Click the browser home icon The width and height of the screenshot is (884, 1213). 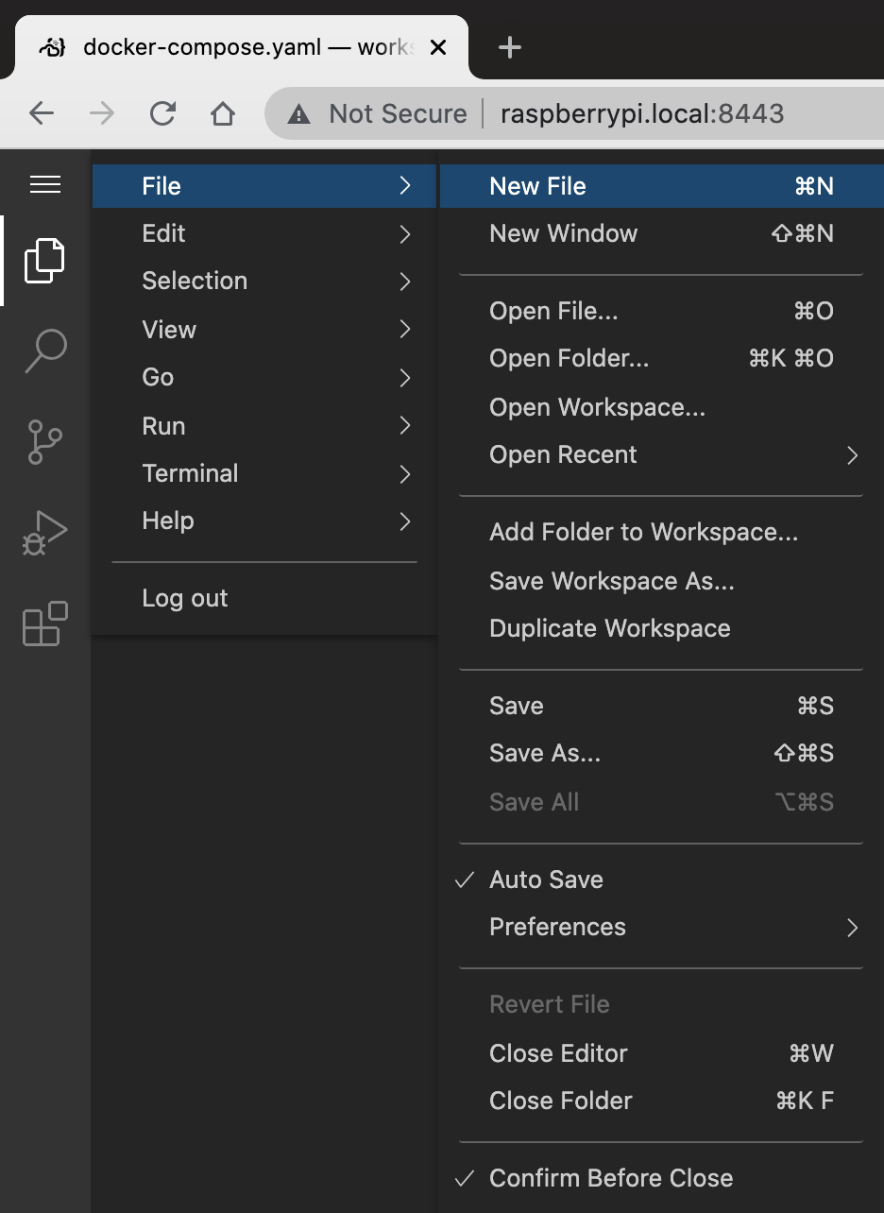coord(223,112)
